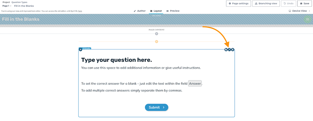This screenshot has width=313, height=121.
Task: Switch to the Author tab
Action: 140,11
